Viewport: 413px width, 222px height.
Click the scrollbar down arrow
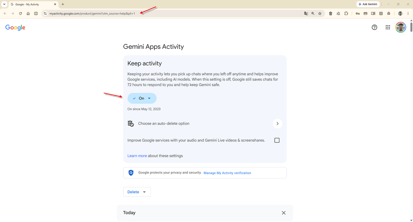411,220
